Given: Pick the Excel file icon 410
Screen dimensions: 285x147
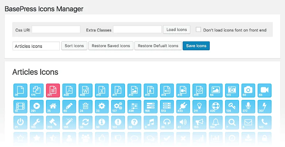Looking at the screenshot, I should click(102, 90).
